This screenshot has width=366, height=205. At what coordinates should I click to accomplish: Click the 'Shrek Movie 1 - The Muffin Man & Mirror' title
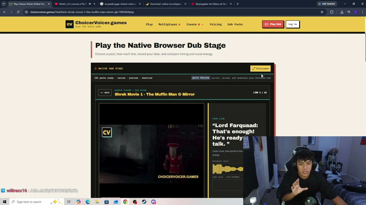point(155,94)
